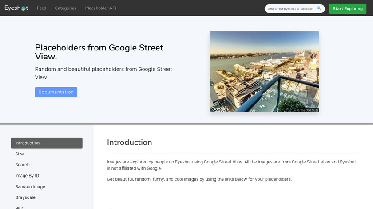Screen dimensions: 373x209
Task: Click the Introduction heading
Action: point(130,142)
